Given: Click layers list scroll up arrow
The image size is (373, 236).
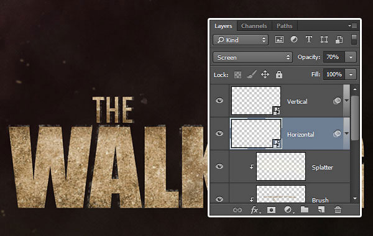Looking at the screenshot, I should tap(355, 89).
